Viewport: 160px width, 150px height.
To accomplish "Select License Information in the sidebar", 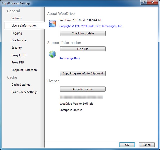I will [x=24, y=26].
